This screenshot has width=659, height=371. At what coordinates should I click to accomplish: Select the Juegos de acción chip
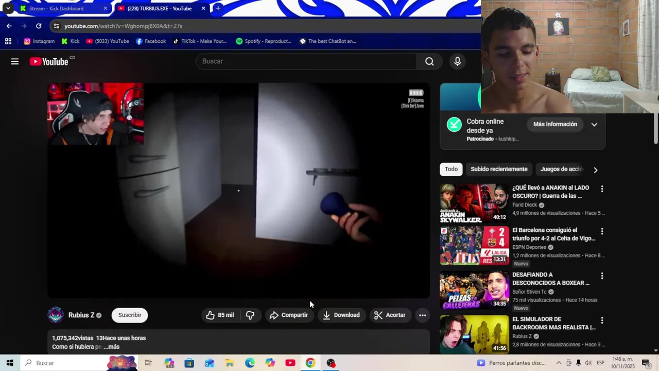[x=561, y=169]
